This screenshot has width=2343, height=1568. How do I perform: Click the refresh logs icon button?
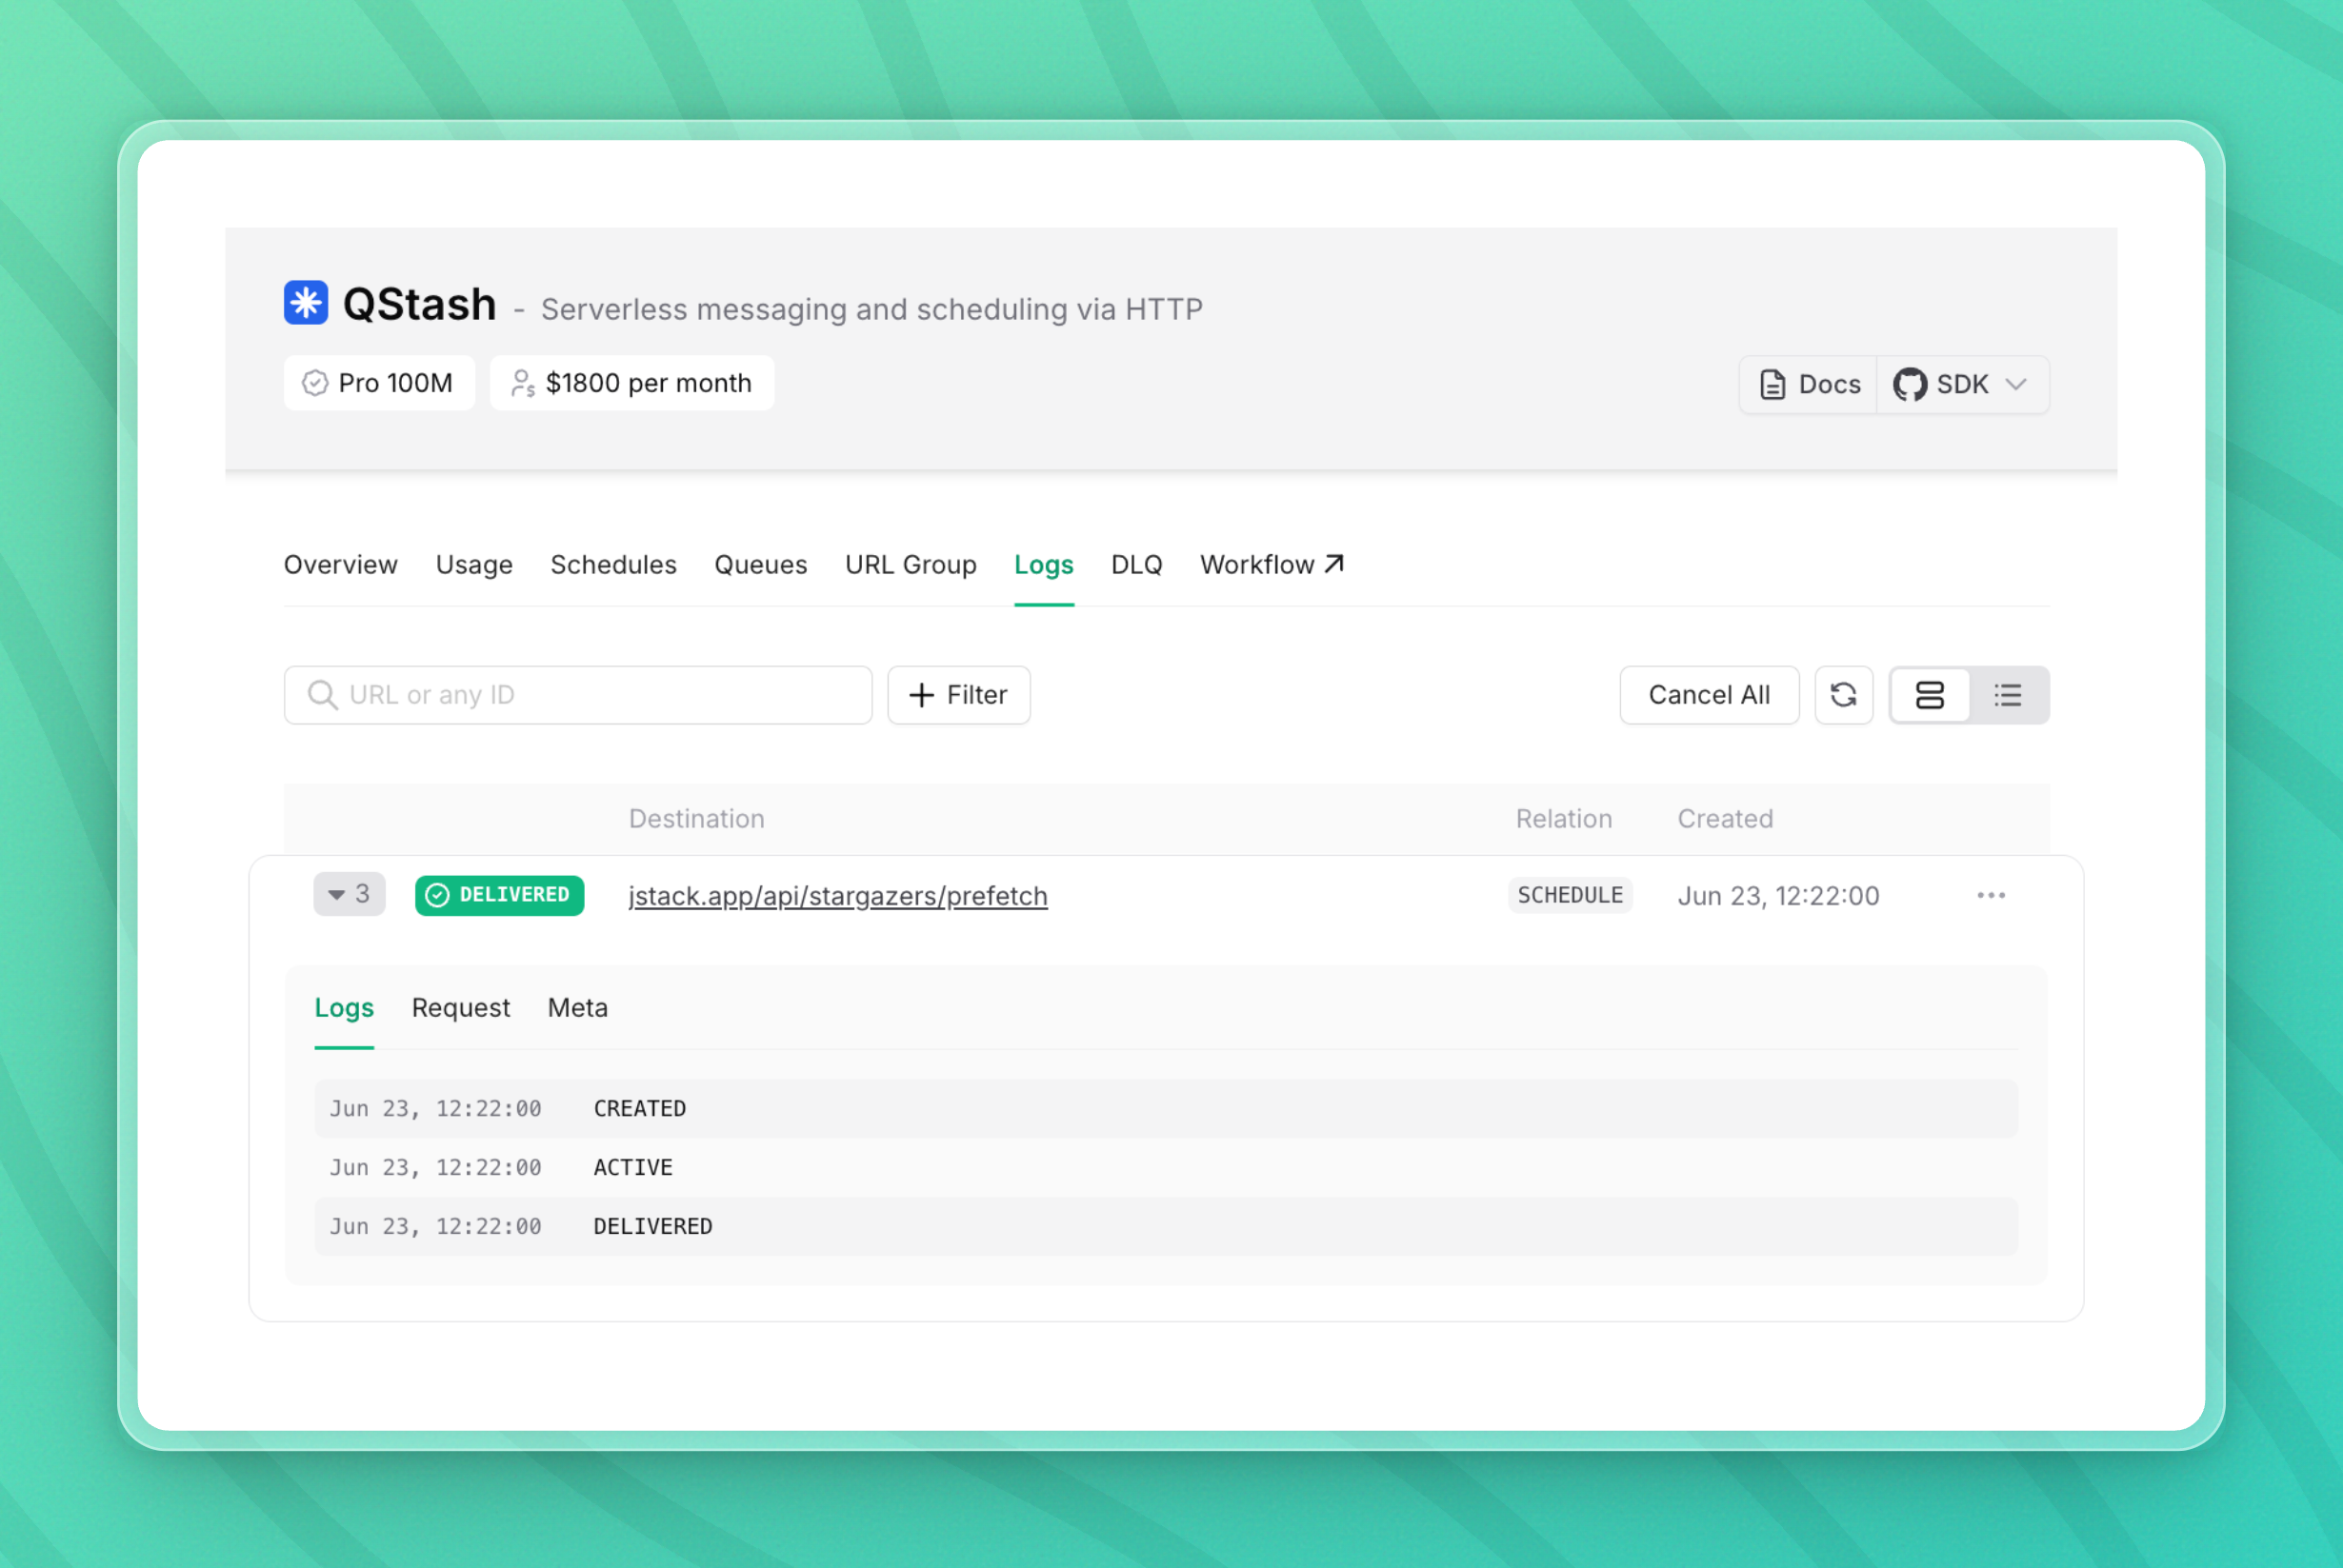click(x=1843, y=695)
